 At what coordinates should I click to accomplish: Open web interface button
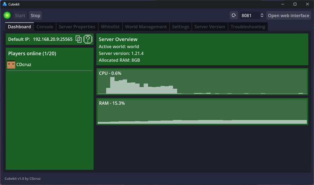(x=288, y=15)
